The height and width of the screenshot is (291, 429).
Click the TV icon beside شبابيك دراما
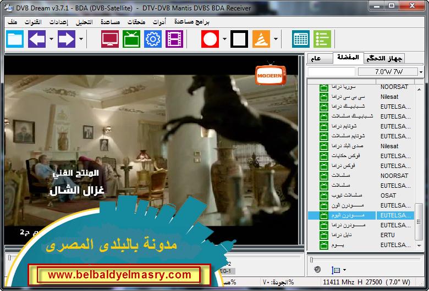pyautogui.click(x=324, y=107)
